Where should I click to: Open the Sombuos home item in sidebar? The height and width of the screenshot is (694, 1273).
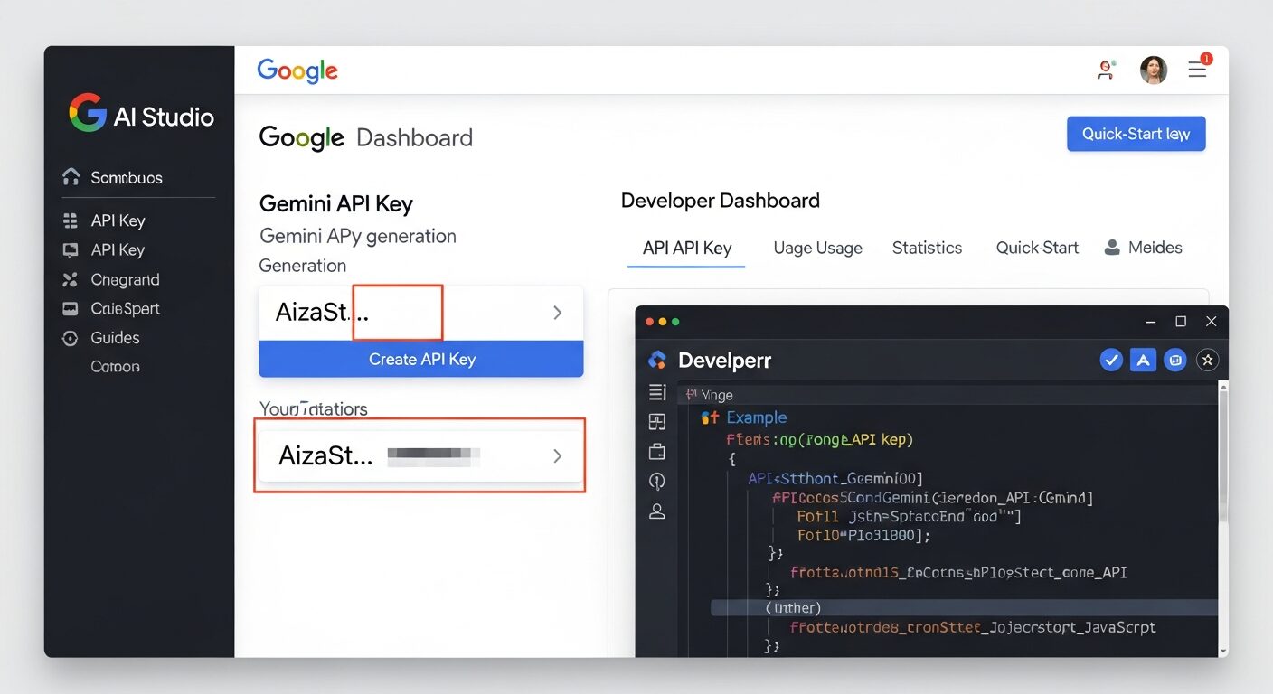tap(112, 177)
